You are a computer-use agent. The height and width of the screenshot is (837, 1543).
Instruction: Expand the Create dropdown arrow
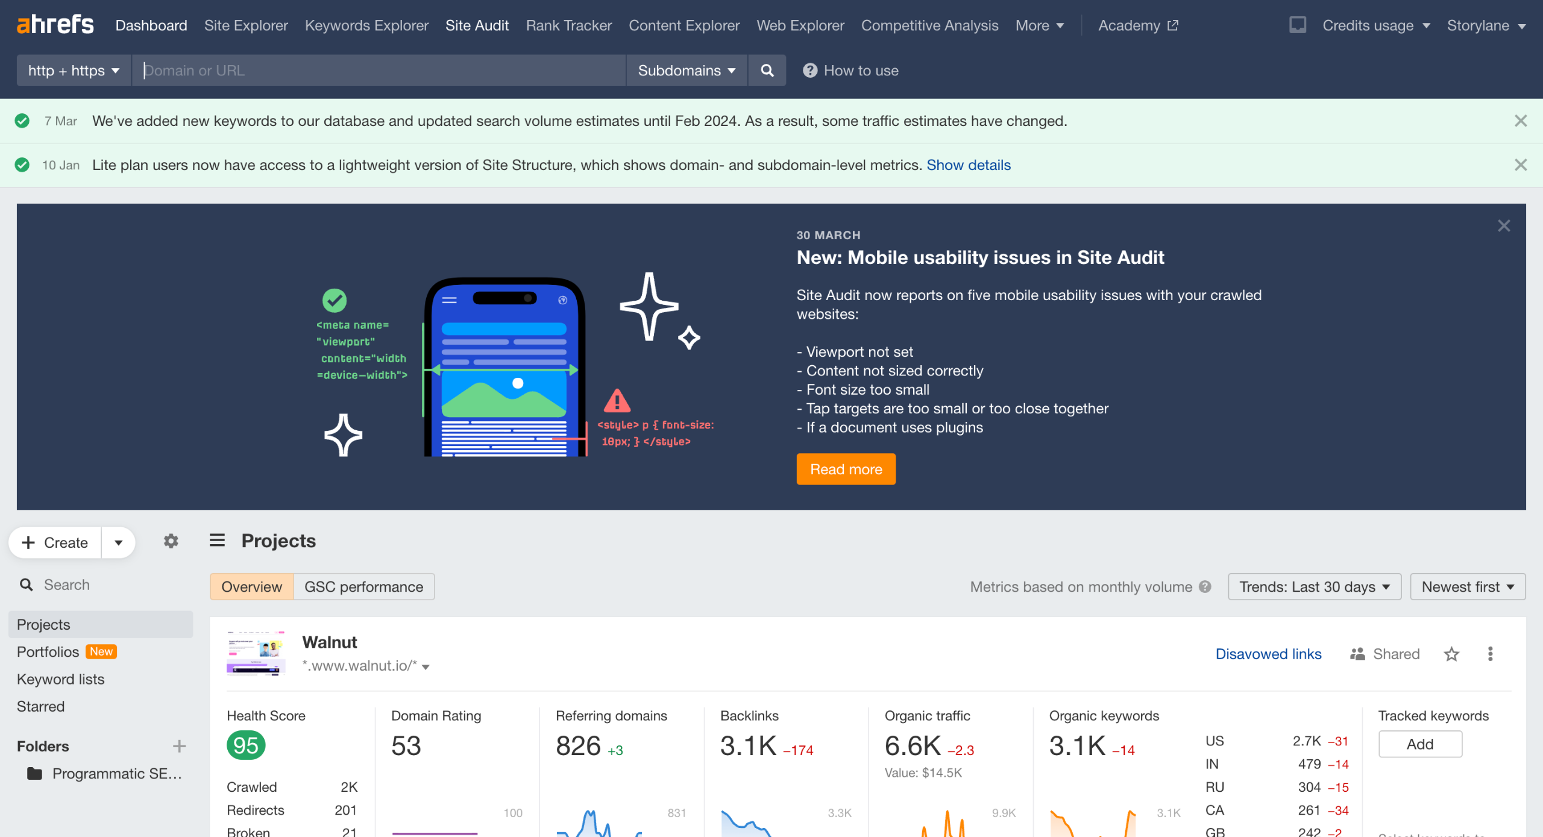(x=118, y=542)
